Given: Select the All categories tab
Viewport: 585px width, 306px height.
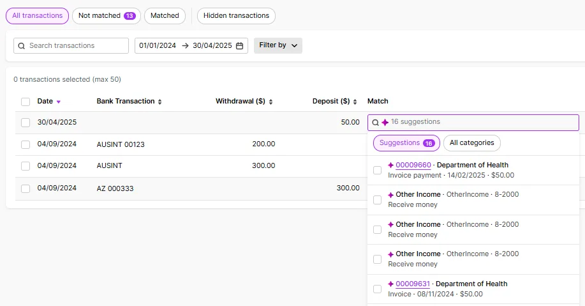Looking at the screenshot, I should click(471, 143).
